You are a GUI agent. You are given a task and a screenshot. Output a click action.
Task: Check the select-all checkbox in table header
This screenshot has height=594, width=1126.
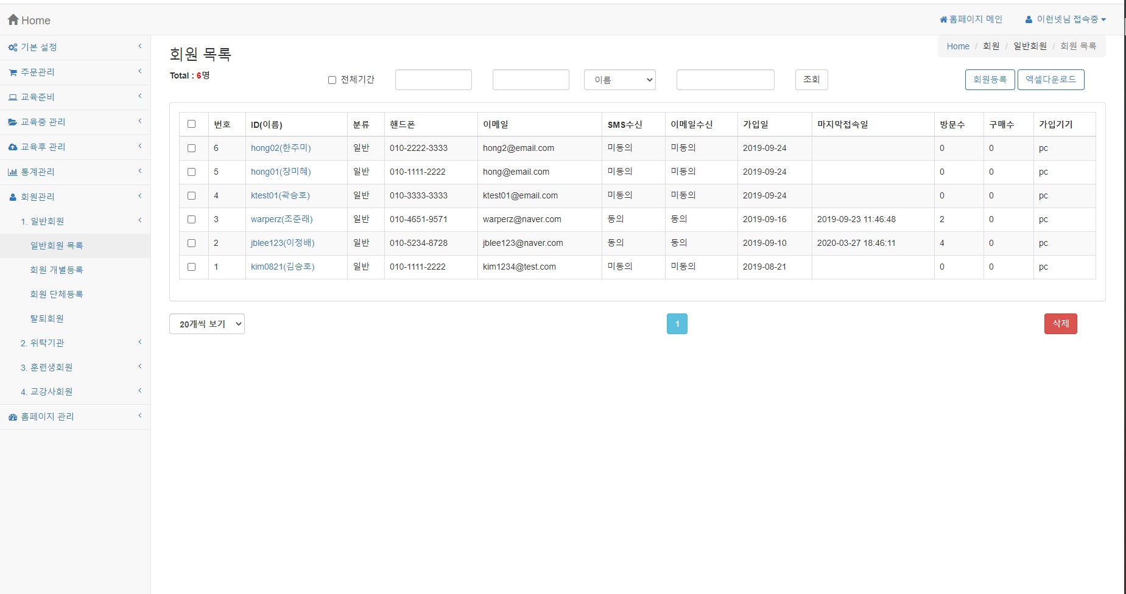tap(191, 124)
